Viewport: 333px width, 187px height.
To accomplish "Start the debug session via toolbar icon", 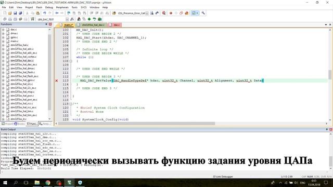I will click(x=164, y=13).
